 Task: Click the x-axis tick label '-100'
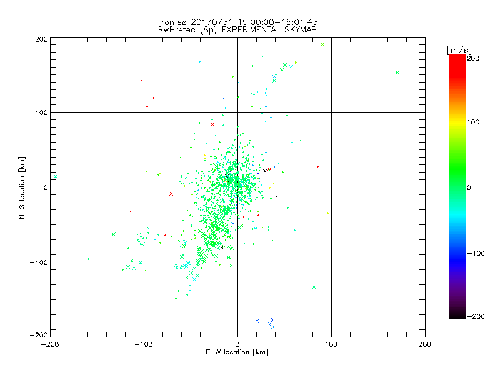(144, 345)
